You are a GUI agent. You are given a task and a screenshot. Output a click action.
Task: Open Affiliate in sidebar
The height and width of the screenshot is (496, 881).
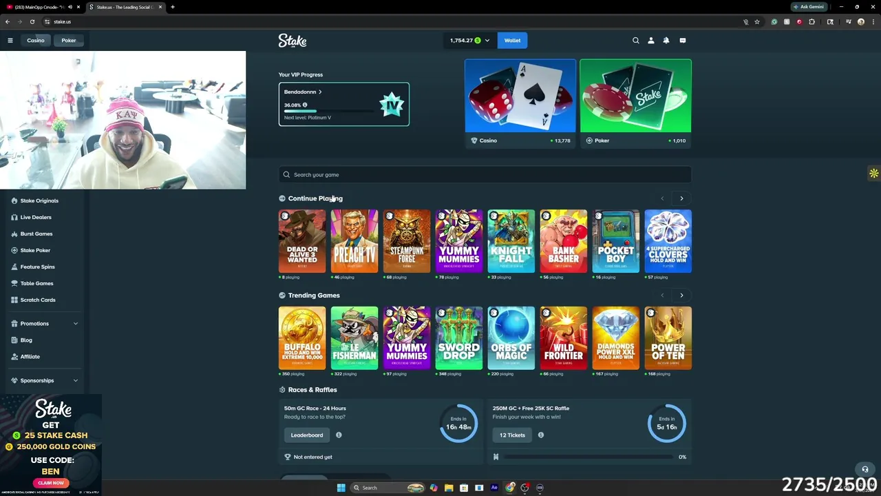30,357
